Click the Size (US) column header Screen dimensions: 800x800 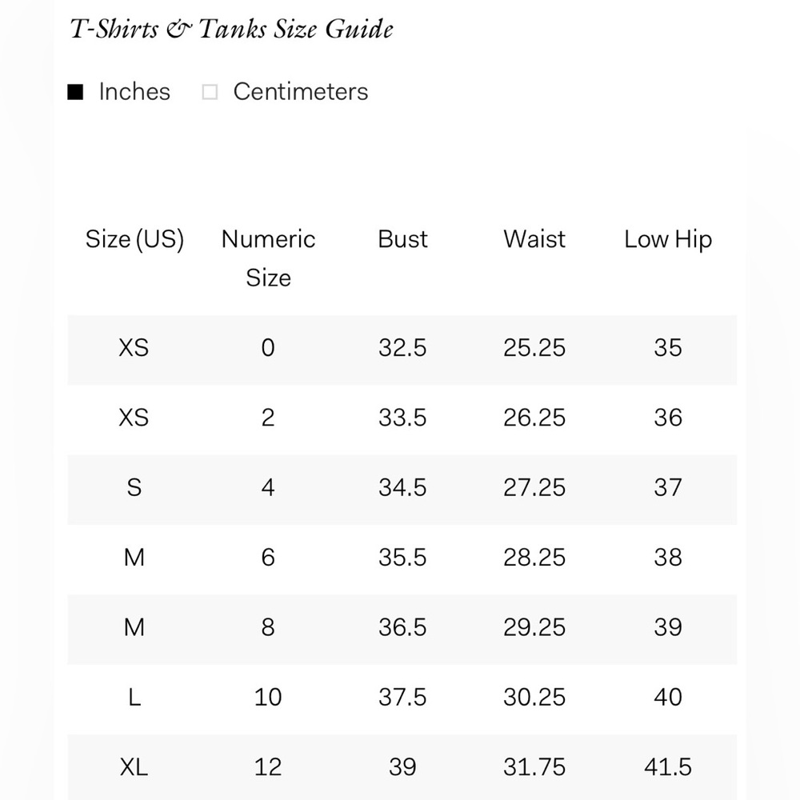click(134, 239)
